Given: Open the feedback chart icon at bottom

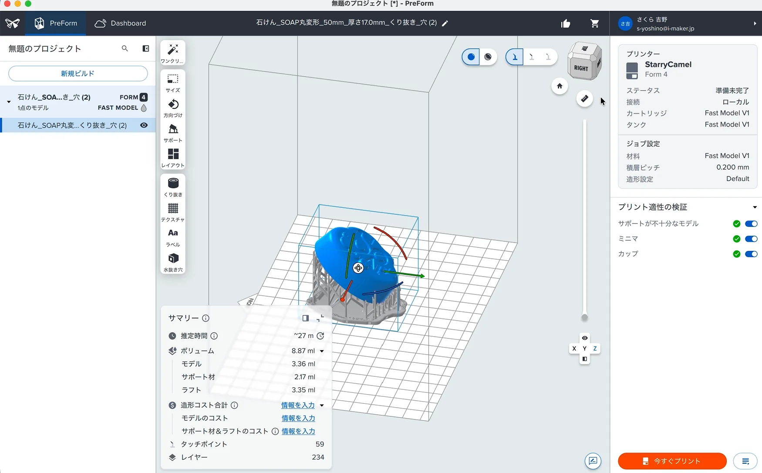Looking at the screenshot, I should (x=593, y=461).
